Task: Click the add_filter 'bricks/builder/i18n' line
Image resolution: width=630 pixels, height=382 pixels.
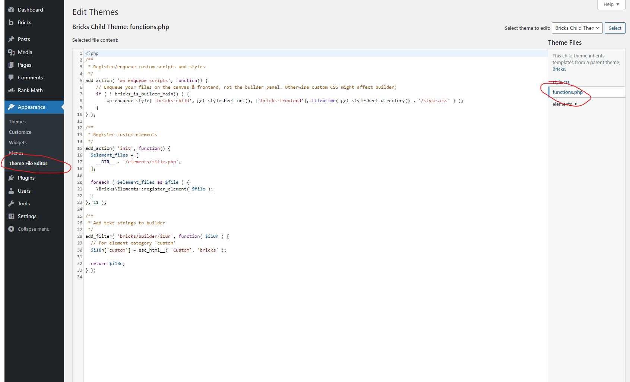Action: (157, 236)
